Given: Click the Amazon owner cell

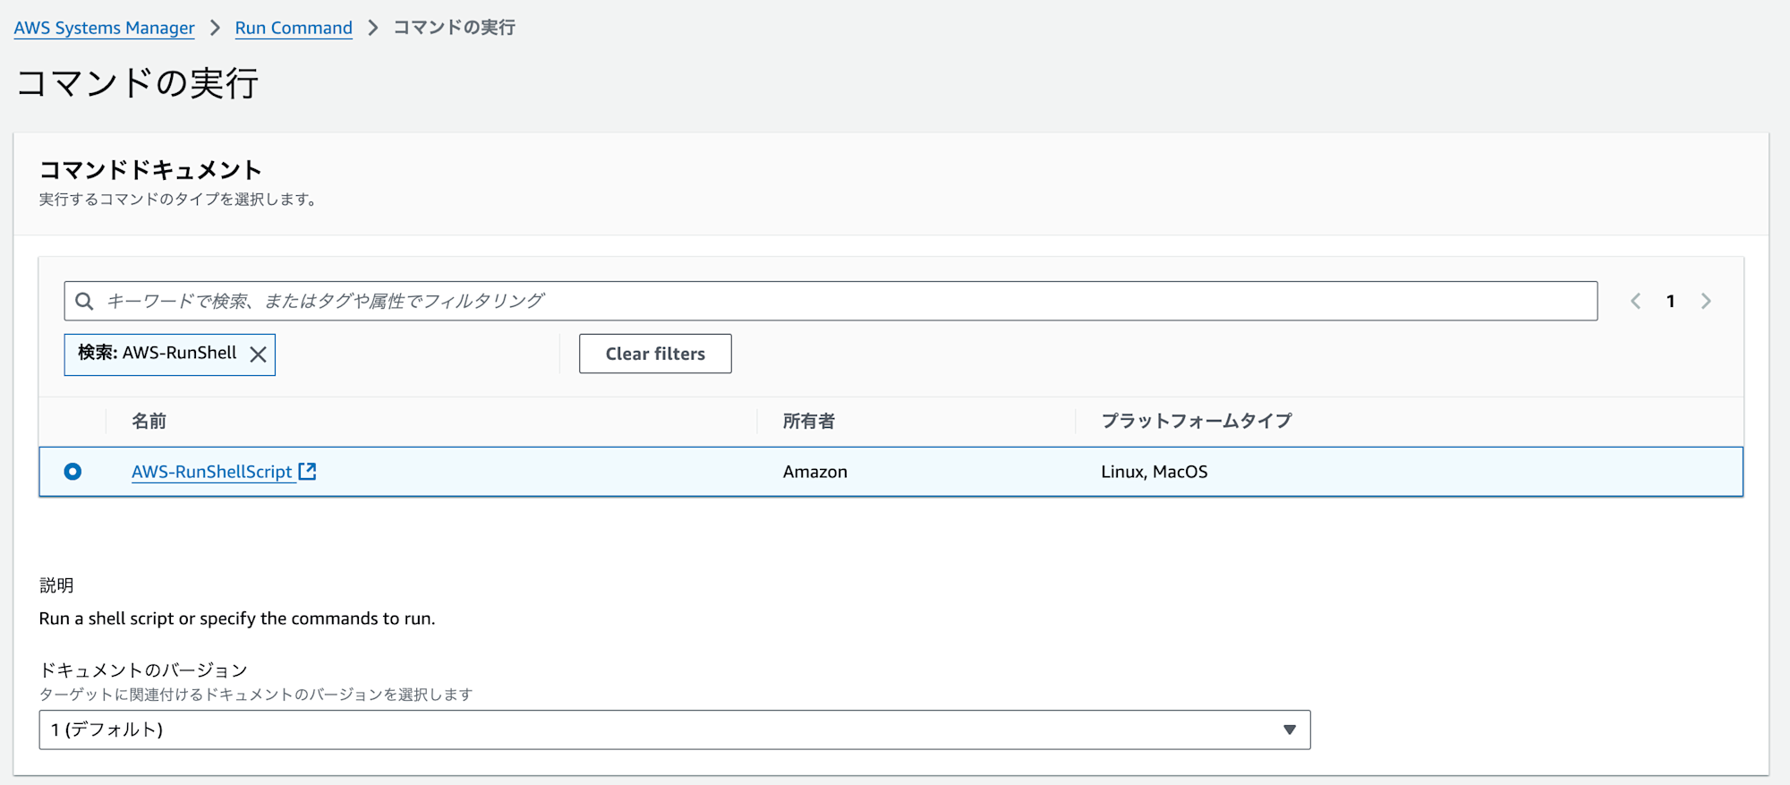Looking at the screenshot, I should [815, 472].
